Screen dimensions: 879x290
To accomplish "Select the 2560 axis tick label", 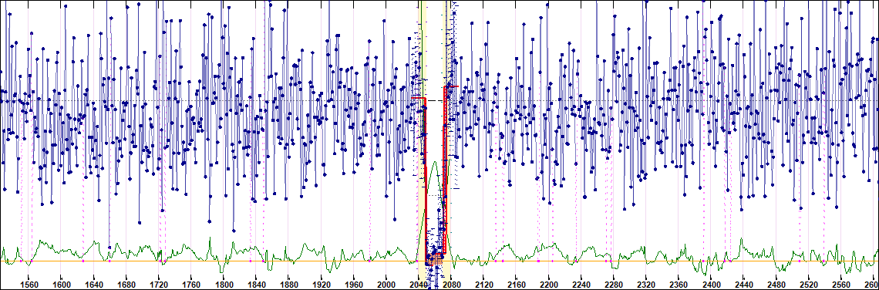I will [x=841, y=284].
